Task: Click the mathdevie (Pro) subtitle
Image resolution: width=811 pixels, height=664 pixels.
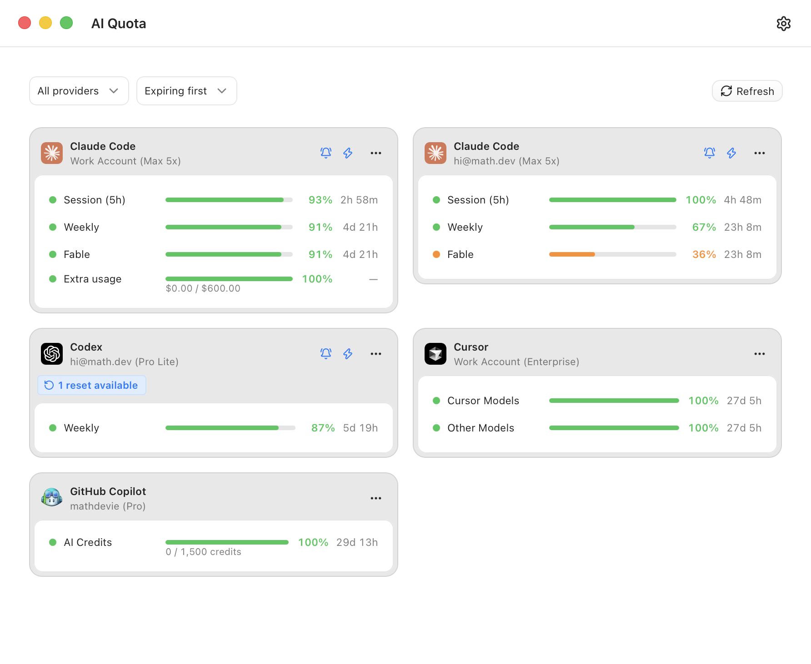Action: (x=108, y=506)
